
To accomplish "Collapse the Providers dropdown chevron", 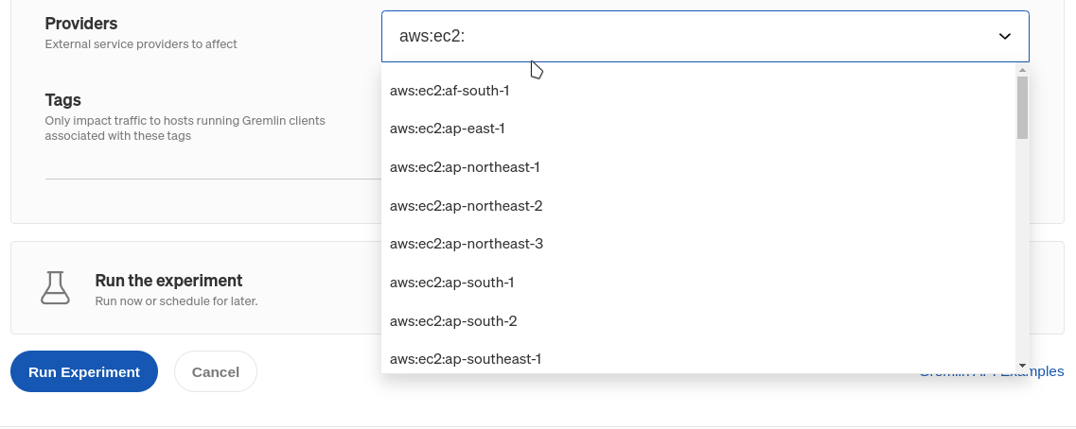I will click(x=1005, y=36).
